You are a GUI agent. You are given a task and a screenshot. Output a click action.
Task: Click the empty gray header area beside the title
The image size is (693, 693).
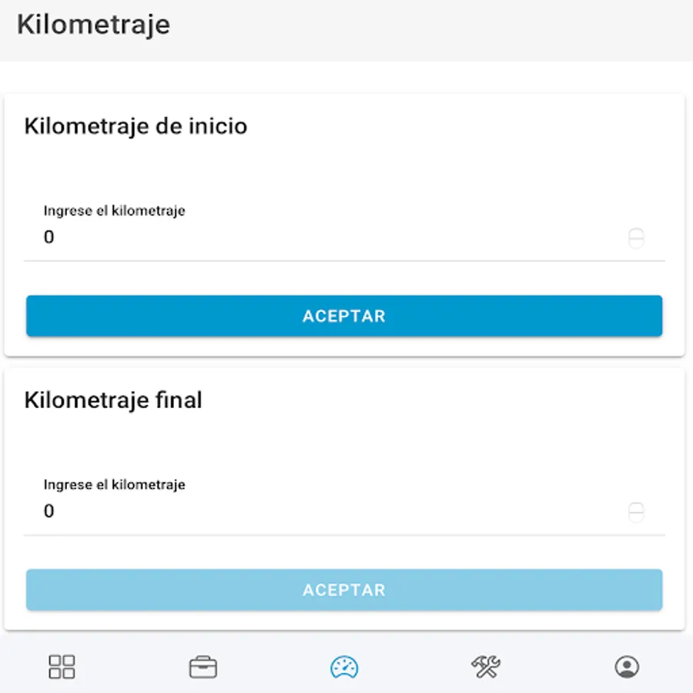pos(462,31)
